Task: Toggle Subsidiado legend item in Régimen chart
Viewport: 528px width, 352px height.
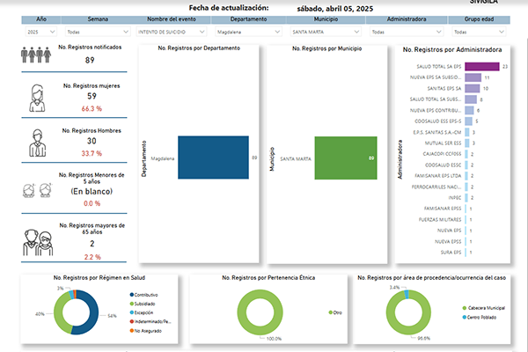Action: click(x=143, y=304)
